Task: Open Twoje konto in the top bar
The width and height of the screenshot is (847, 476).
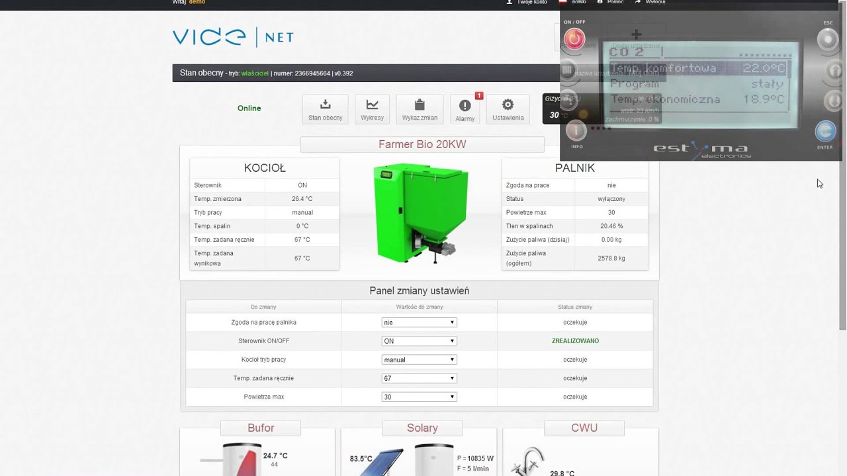Action: [x=527, y=2]
